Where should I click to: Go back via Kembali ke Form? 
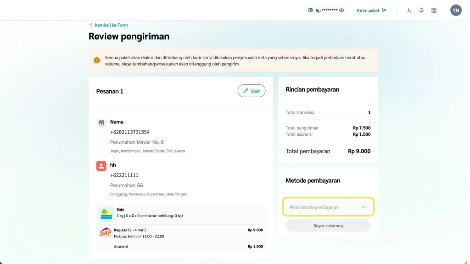click(x=111, y=25)
